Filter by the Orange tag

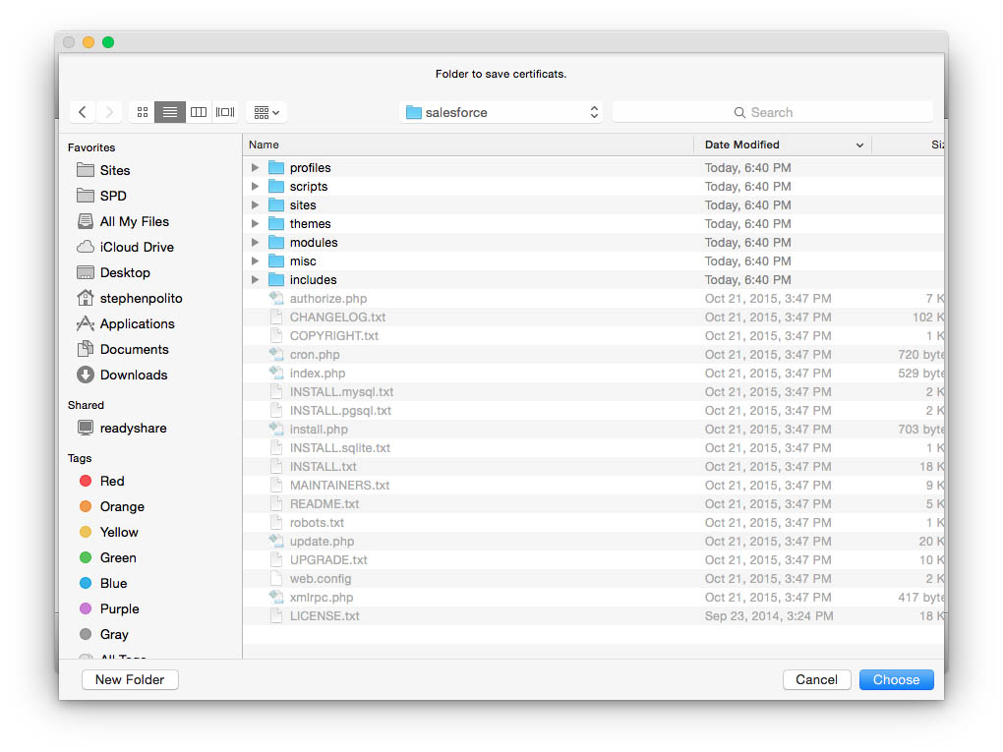(122, 506)
